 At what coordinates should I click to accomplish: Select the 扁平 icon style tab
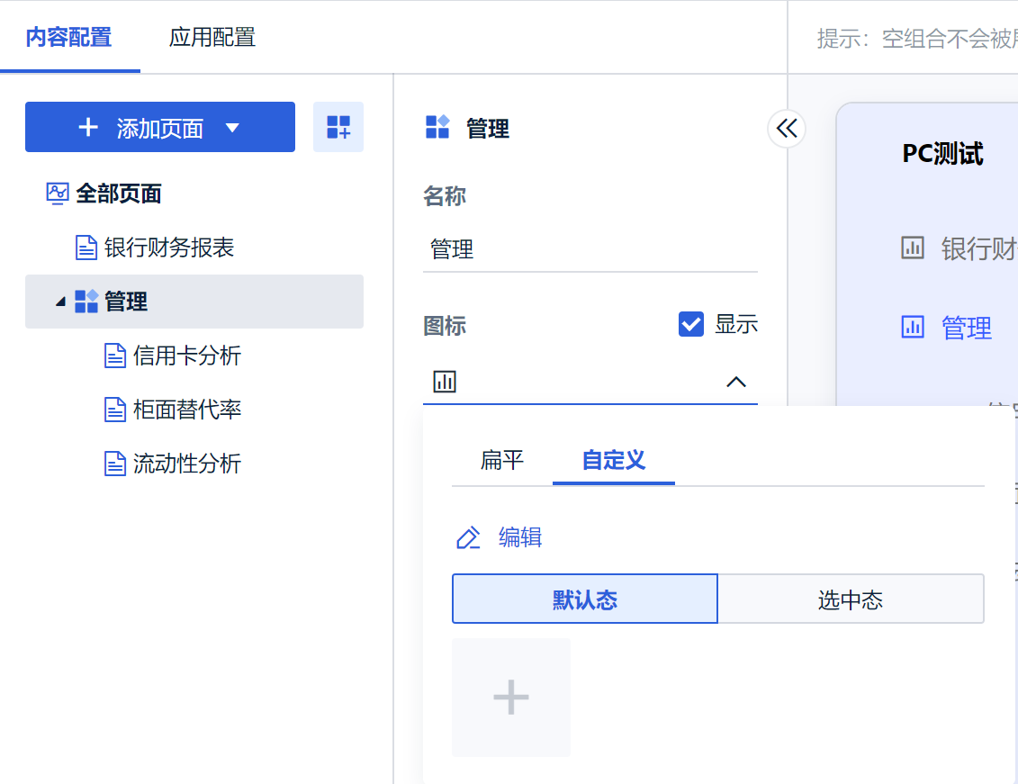[502, 461]
